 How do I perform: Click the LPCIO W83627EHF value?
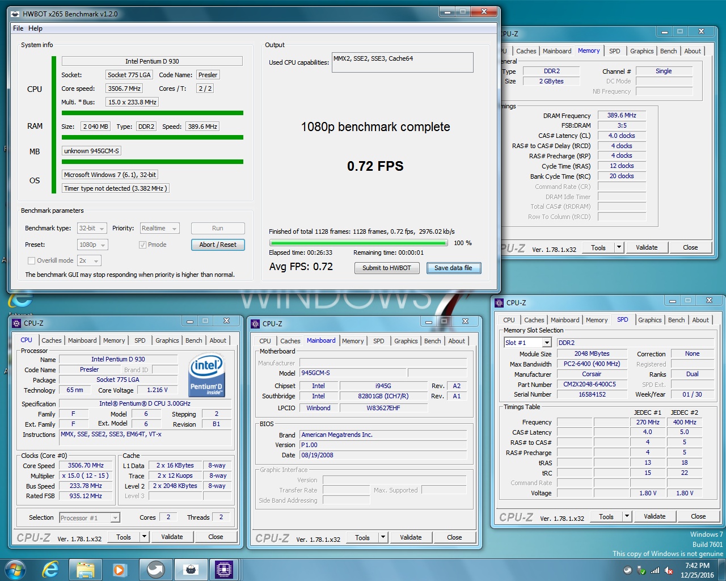[383, 407]
